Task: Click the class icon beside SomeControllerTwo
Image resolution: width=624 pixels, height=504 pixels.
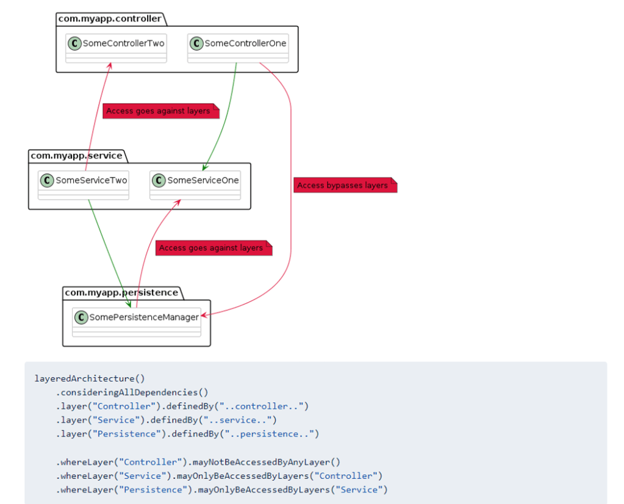Action: (x=74, y=43)
